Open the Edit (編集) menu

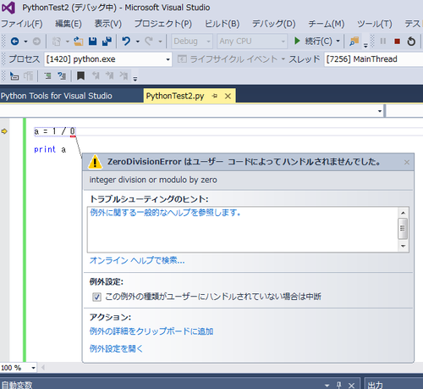point(69,24)
